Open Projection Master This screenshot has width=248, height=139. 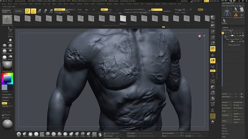click(7, 11)
